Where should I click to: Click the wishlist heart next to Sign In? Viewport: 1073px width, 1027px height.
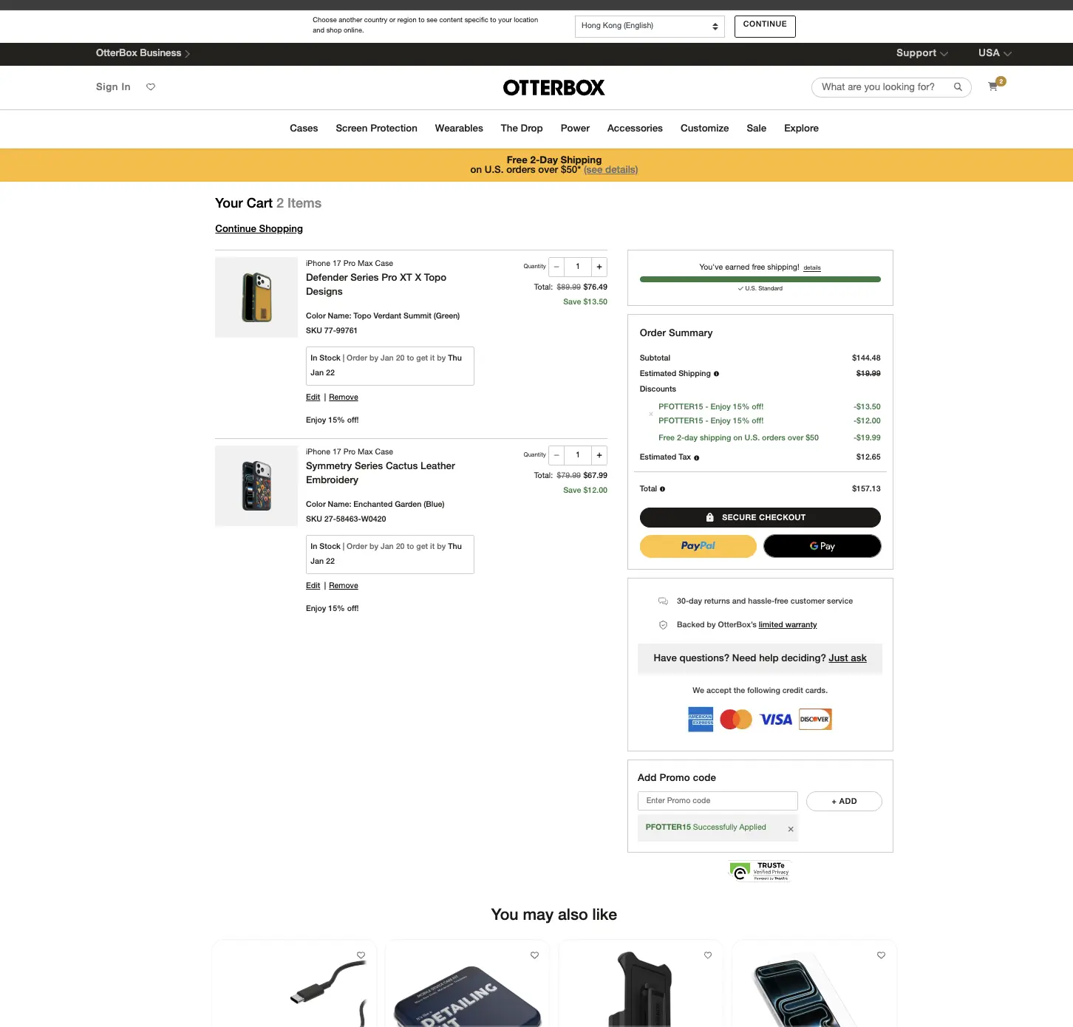click(x=151, y=87)
